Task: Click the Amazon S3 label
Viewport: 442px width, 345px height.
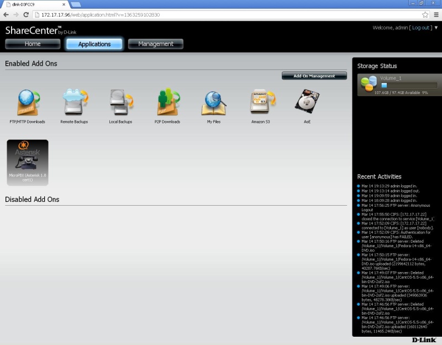Action: tap(260, 122)
